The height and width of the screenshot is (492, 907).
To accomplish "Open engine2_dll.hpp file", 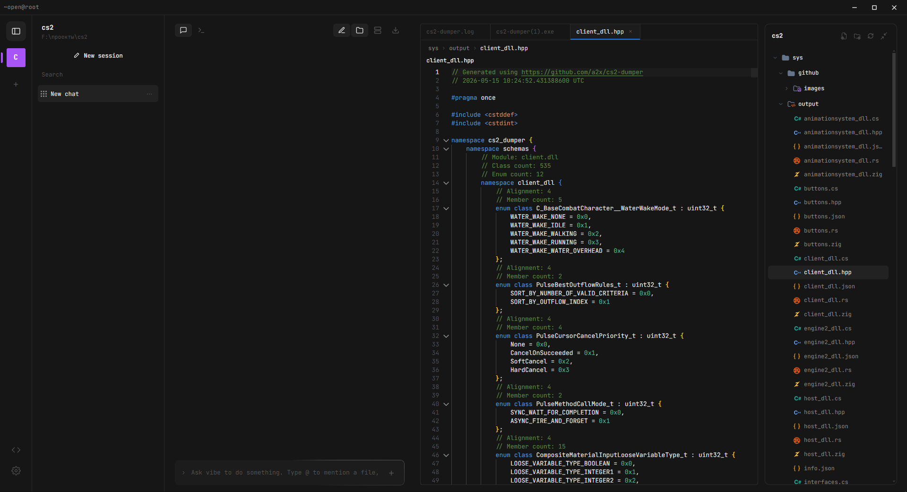I will point(829,342).
